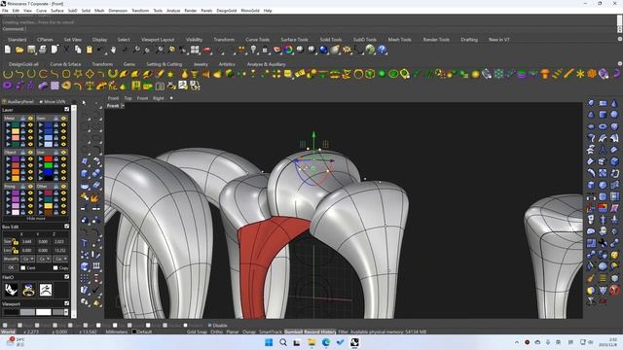Toggle the FileIO panel checkbox

pos(67,277)
